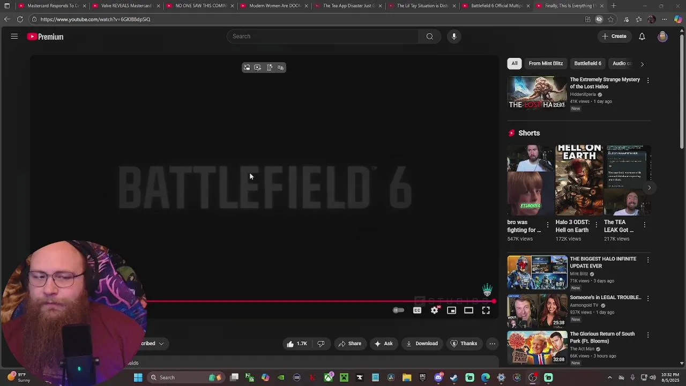Select the Battlefield 6 filter chip
Image resolution: width=686 pixels, height=386 pixels.
click(x=588, y=63)
